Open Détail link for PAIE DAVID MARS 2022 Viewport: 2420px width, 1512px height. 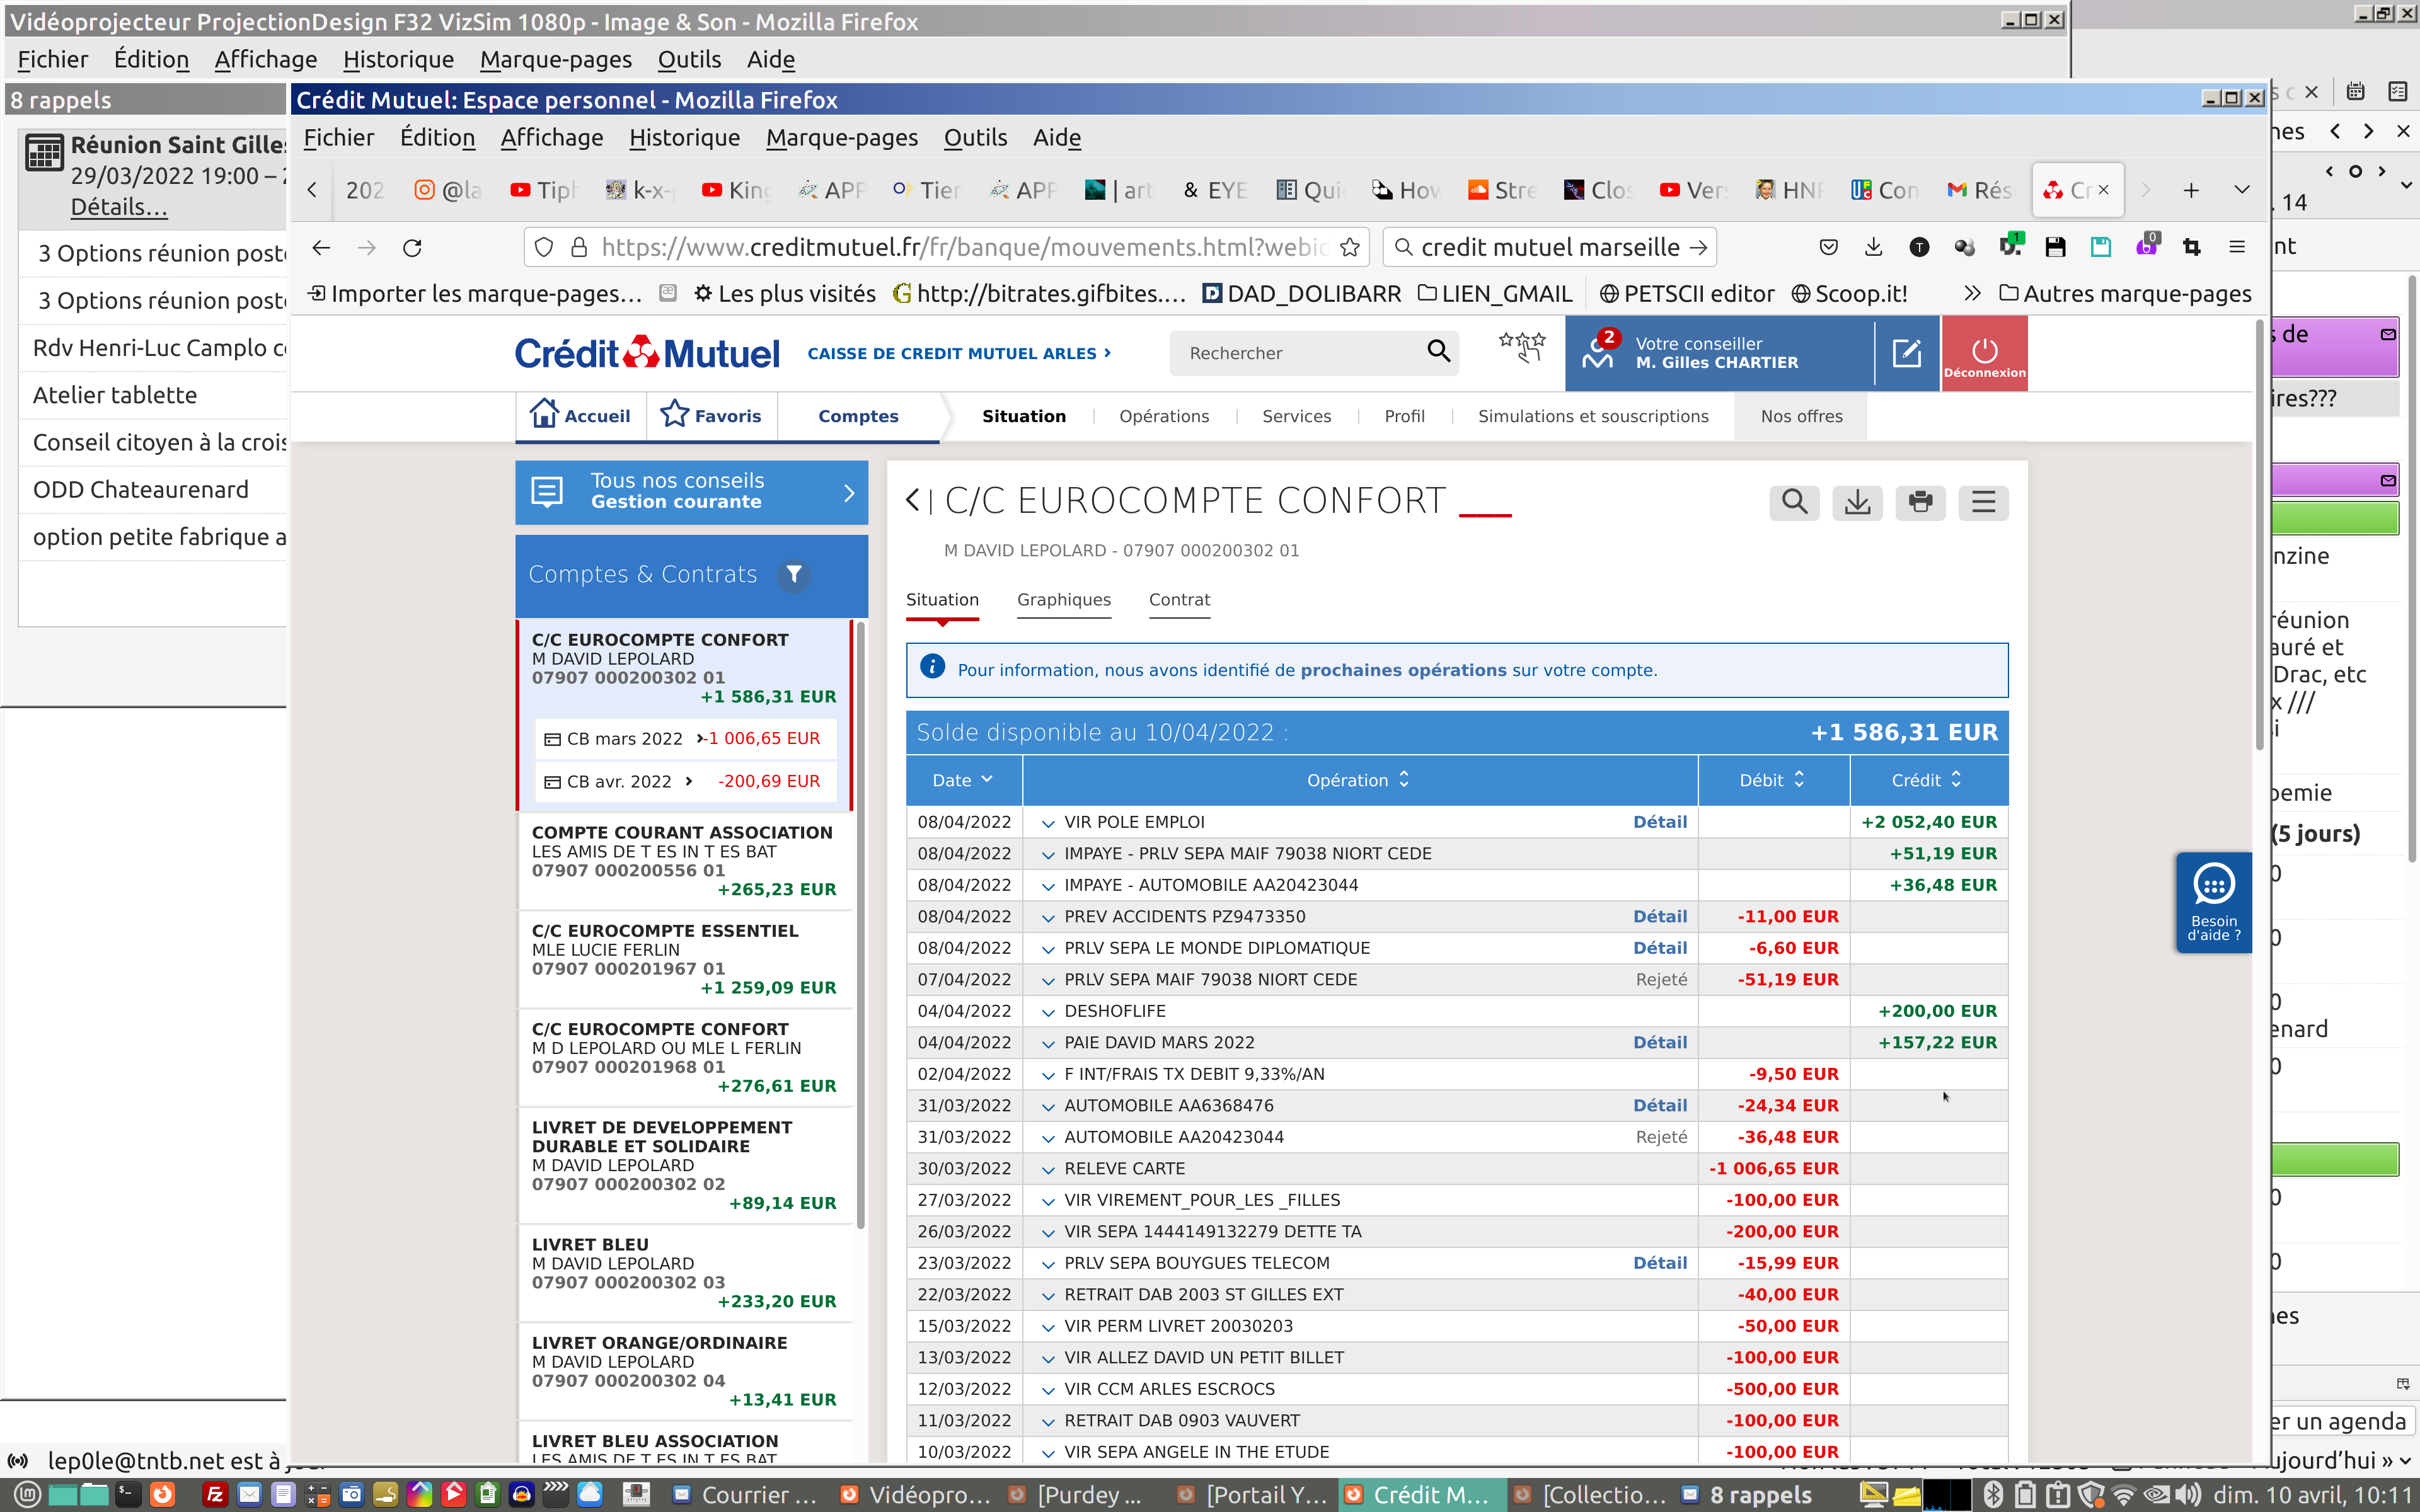[1659, 1042]
